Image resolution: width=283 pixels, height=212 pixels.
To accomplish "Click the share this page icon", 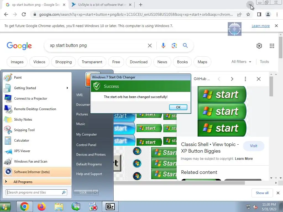I will coord(239,14).
